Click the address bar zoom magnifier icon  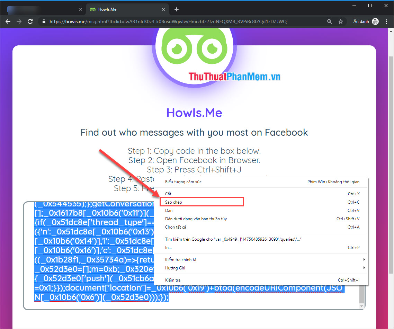(329, 21)
